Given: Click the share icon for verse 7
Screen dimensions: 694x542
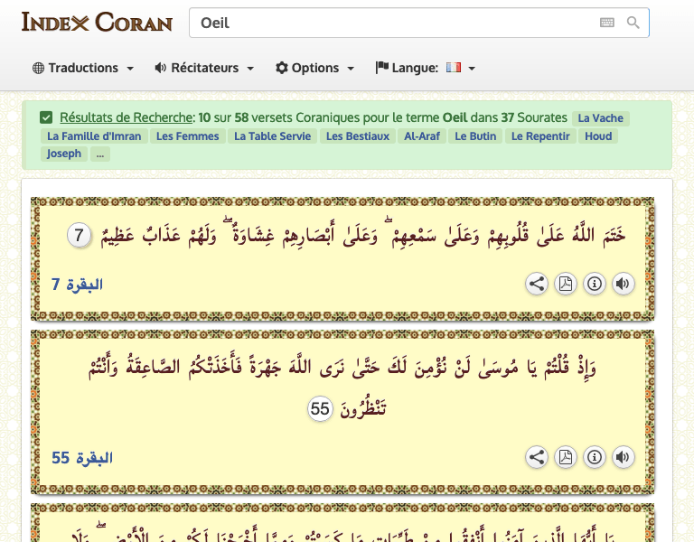Looking at the screenshot, I should pyautogui.click(x=537, y=285).
